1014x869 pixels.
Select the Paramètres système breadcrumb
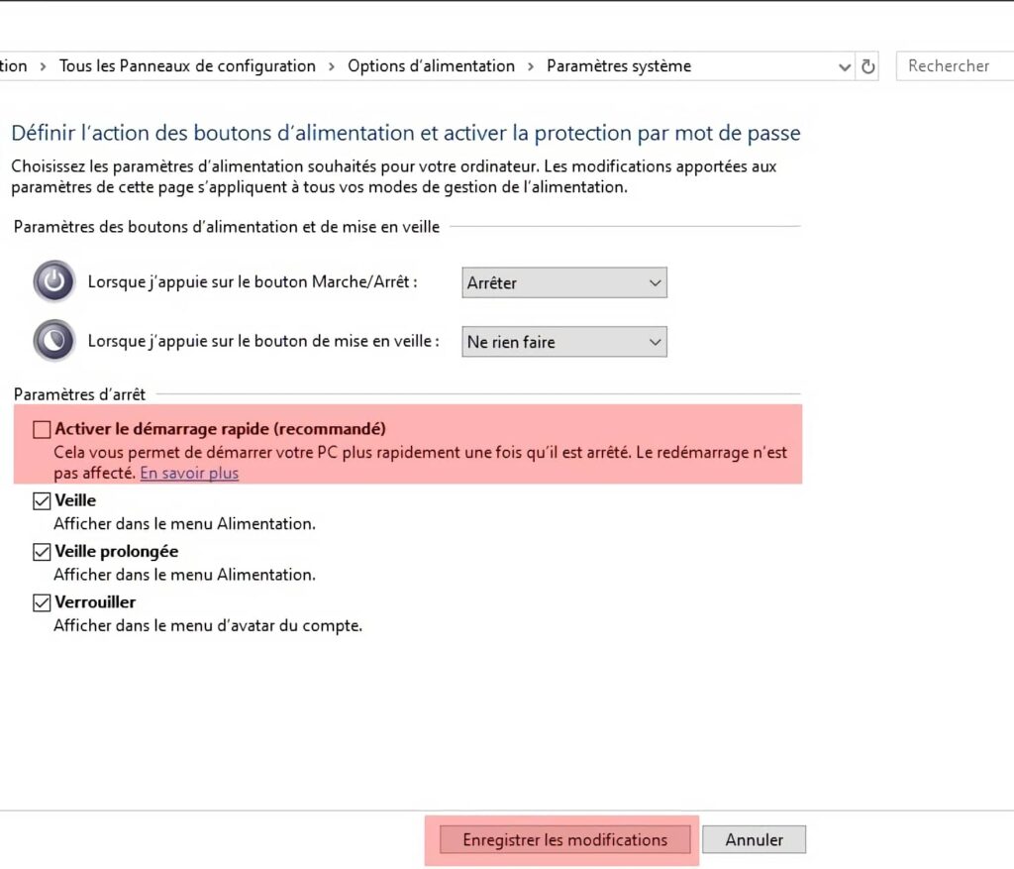(619, 66)
